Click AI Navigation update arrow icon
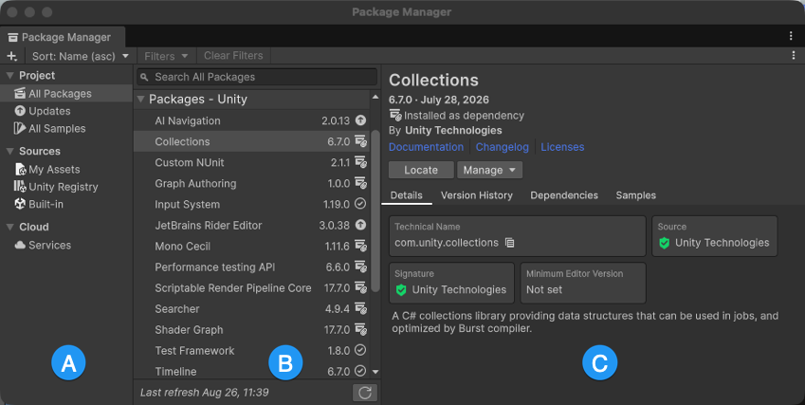 (x=361, y=120)
